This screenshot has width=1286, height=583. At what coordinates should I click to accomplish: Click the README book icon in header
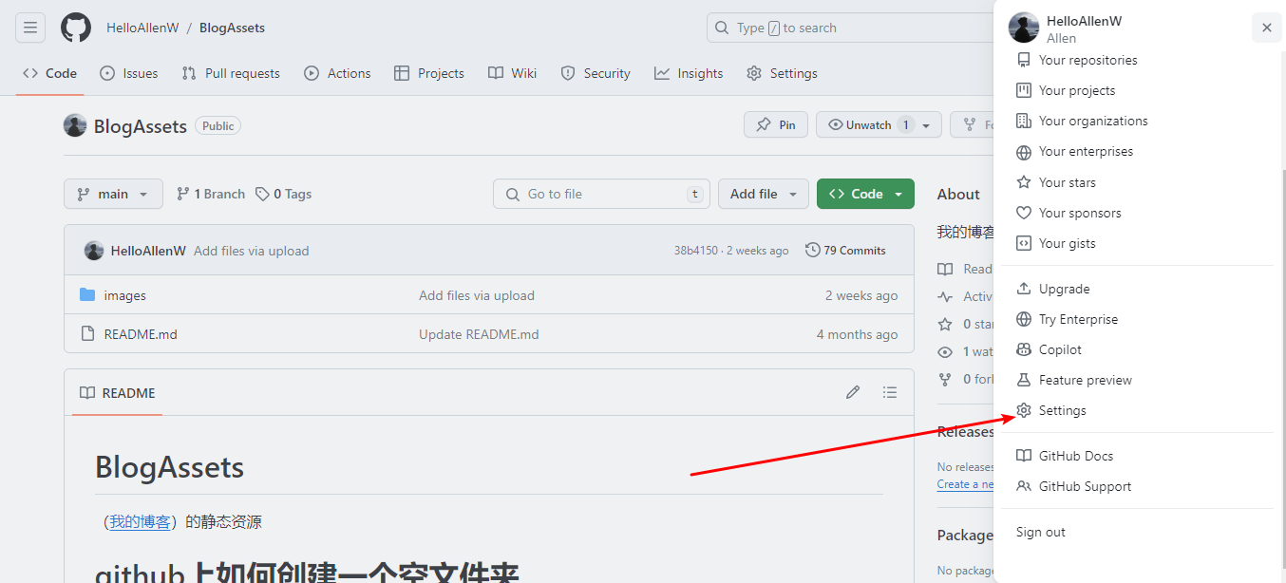point(87,393)
